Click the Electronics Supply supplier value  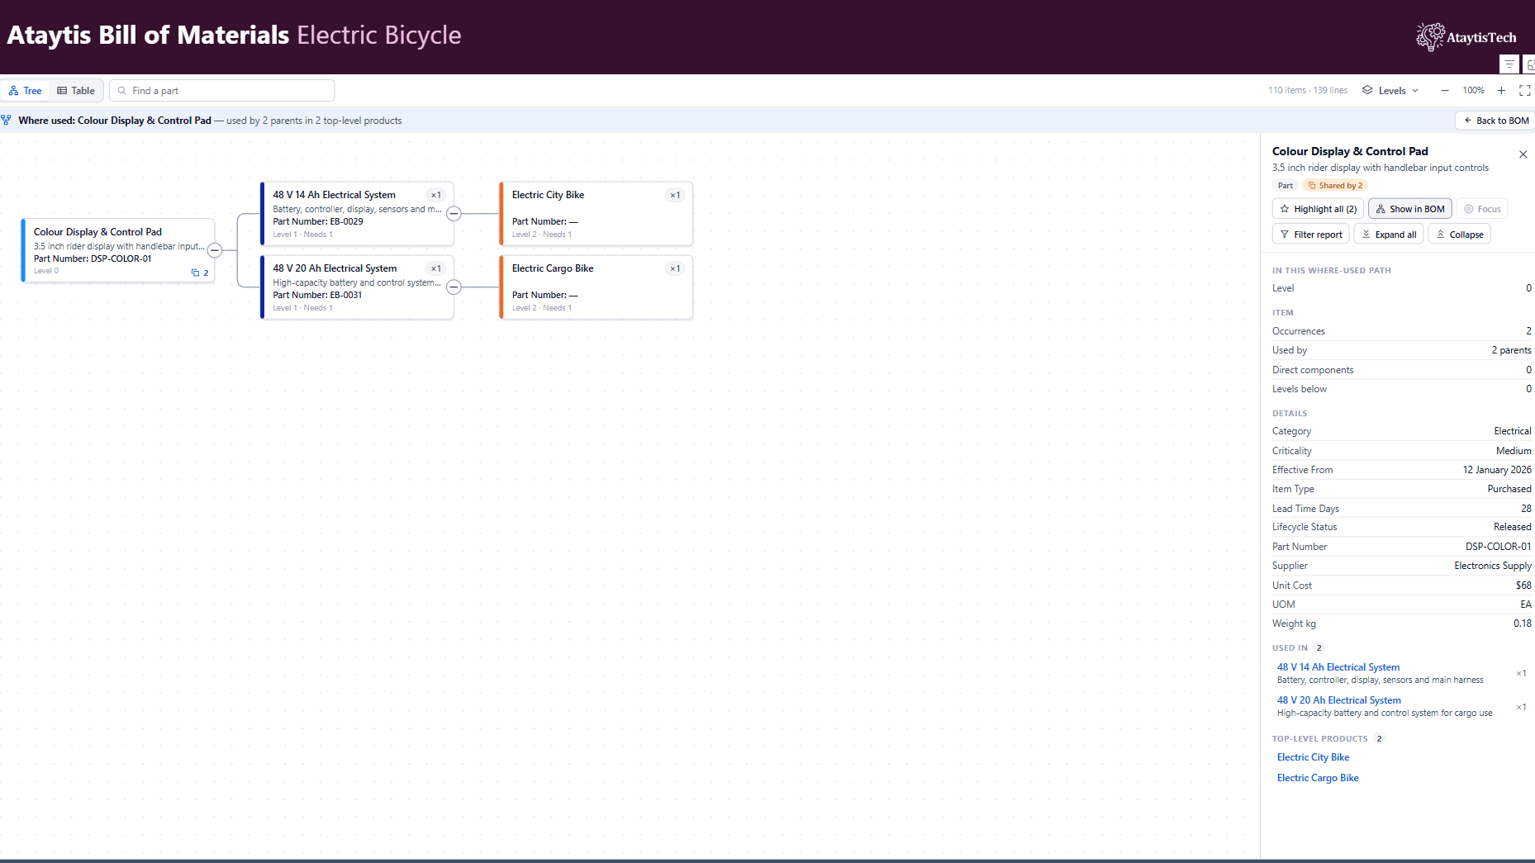tap(1493, 566)
